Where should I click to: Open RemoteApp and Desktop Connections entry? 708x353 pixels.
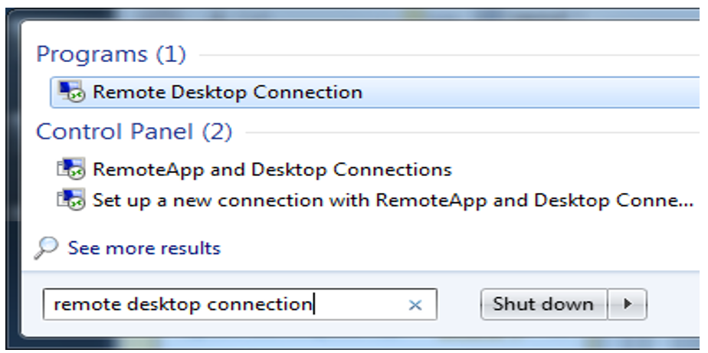(272, 169)
